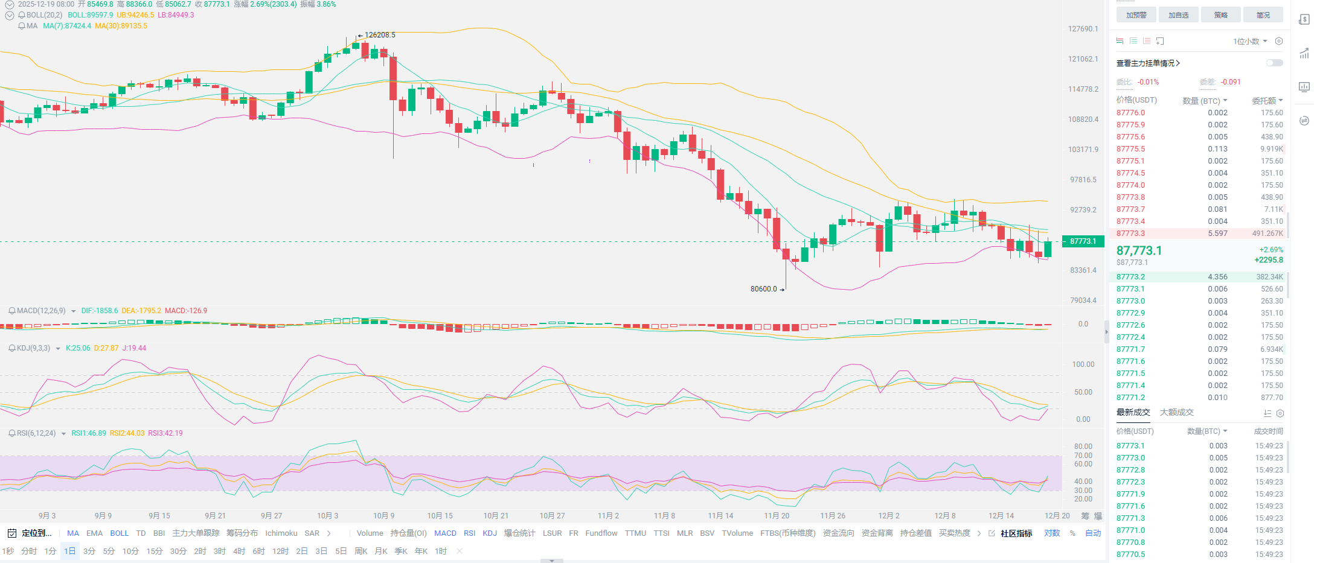The height and width of the screenshot is (563, 1317).
Task: Enable the 查看主力挂单情况 toggle switch
Action: tap(1274, 63)
